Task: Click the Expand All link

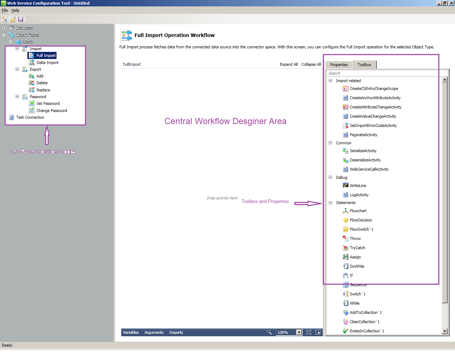Action: tap(289, 64)
